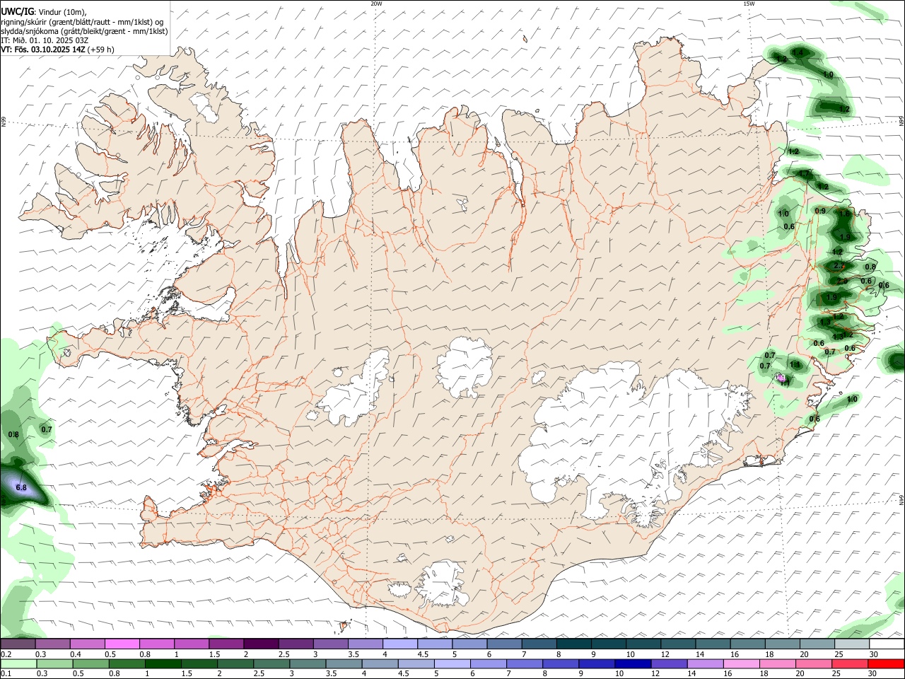Click the '0.2' label in top legend row
This screenshot has width=905, height=679.
point(6,654)
